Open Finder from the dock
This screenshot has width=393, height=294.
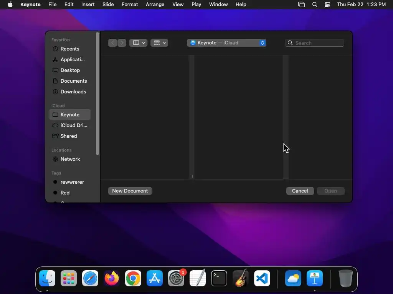click(47, 278)
